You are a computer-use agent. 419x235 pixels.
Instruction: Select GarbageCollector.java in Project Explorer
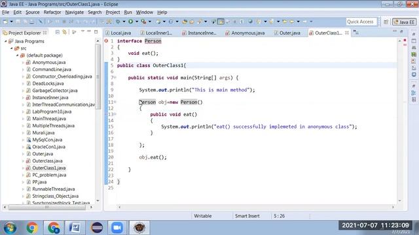(x=55, y=91)
